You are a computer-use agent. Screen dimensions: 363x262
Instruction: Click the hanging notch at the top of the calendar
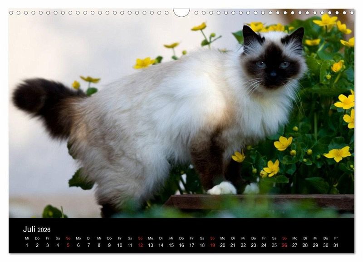tap(181, 13)
